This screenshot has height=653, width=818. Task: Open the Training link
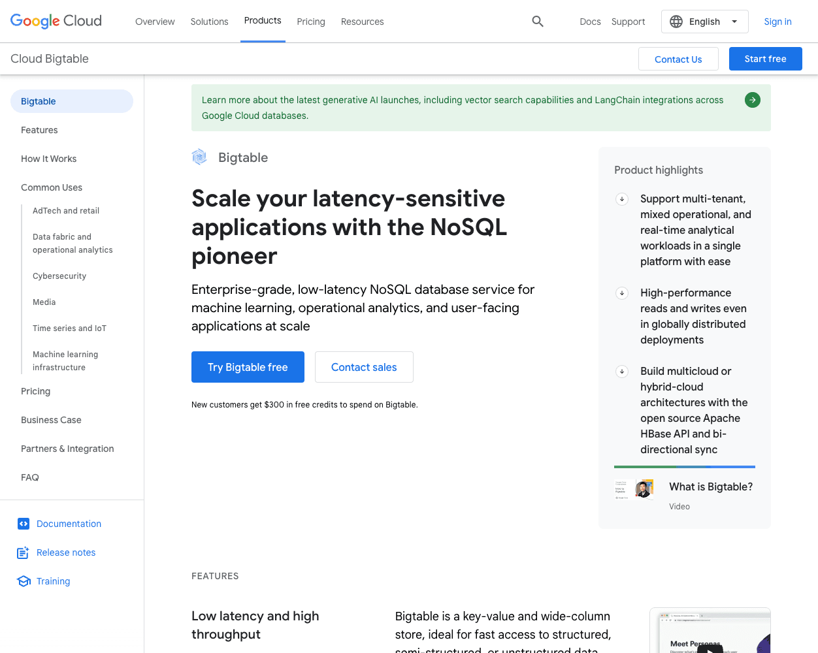tap(53, 581)
